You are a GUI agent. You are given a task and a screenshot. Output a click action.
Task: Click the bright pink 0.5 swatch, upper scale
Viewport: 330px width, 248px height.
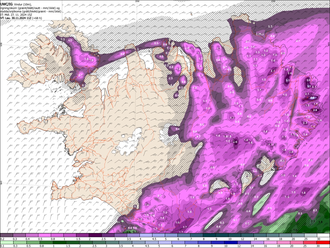(44, 235)
